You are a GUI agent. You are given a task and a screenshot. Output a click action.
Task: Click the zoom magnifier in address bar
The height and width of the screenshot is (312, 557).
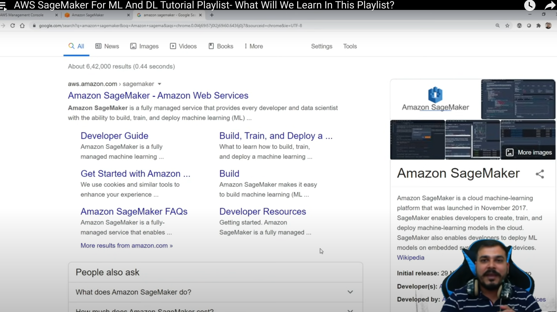point(498,26)
